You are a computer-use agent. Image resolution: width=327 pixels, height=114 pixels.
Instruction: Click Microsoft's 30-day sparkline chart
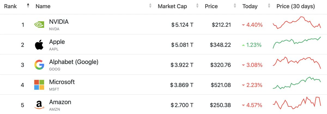297,83
